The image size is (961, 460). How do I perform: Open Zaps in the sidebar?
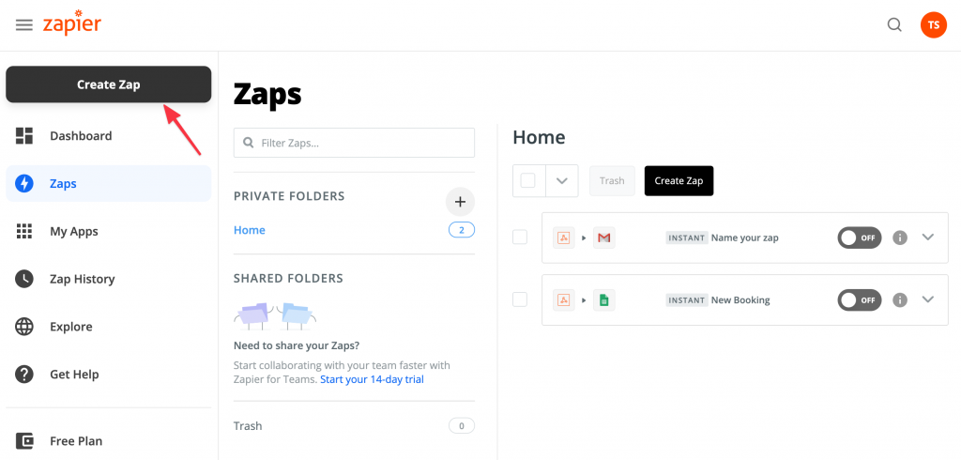tap(109, 183)
